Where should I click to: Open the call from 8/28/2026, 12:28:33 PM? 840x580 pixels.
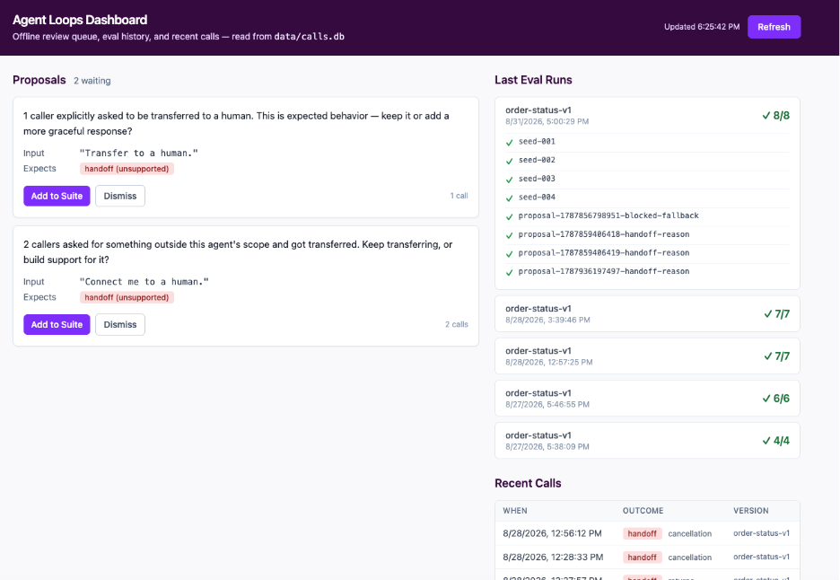pyautogui.click(x=647, y=557)
